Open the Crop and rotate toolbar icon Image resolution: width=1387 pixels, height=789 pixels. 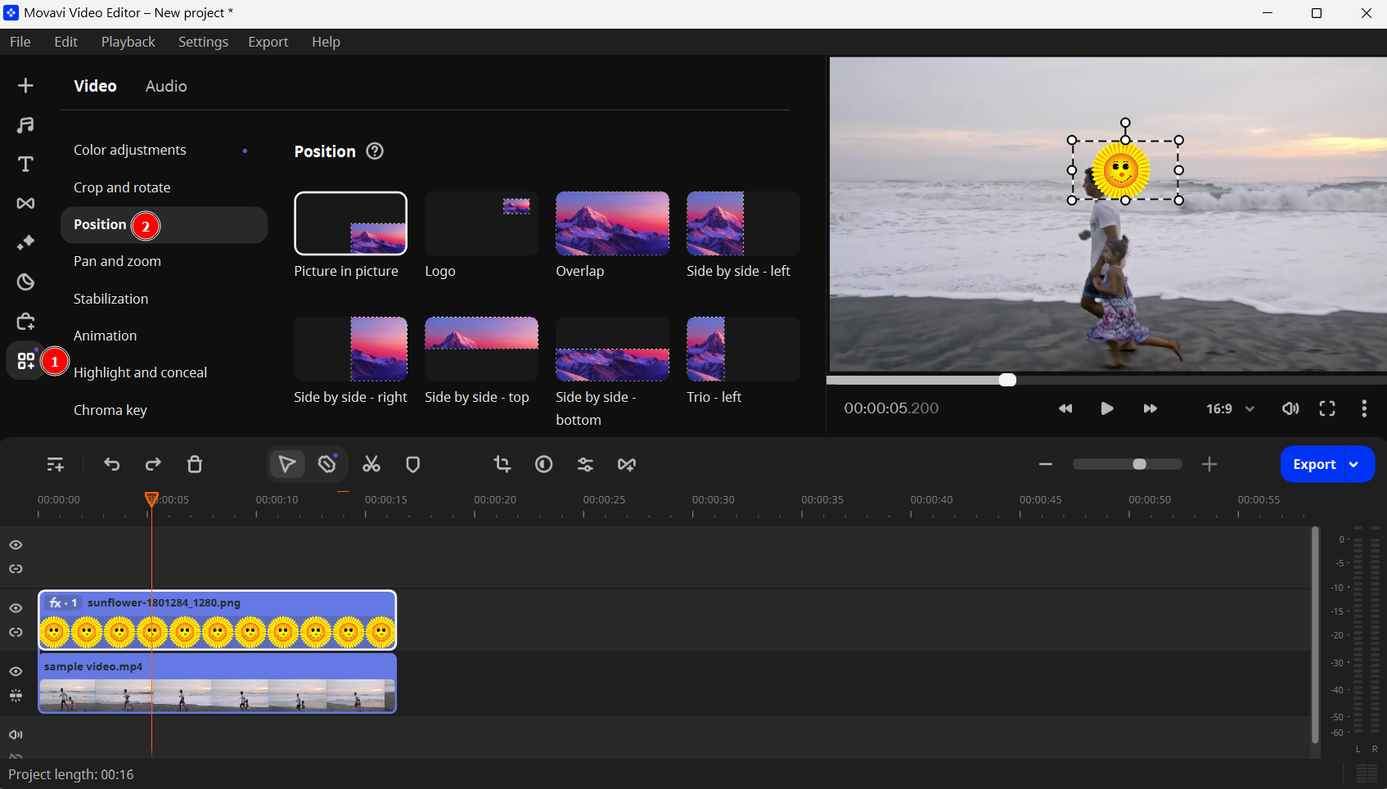(502, 465)
